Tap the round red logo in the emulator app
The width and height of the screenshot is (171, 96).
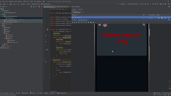coord(105,25)
